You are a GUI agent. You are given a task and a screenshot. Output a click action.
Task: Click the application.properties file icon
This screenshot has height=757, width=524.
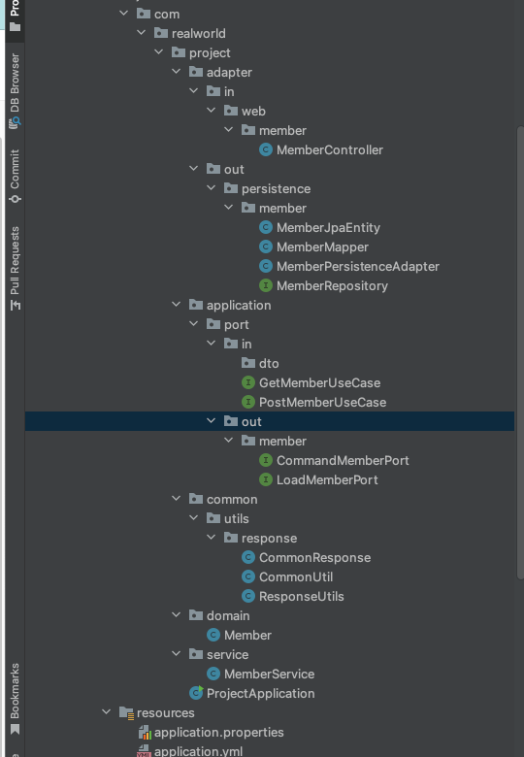click(145, 733)
